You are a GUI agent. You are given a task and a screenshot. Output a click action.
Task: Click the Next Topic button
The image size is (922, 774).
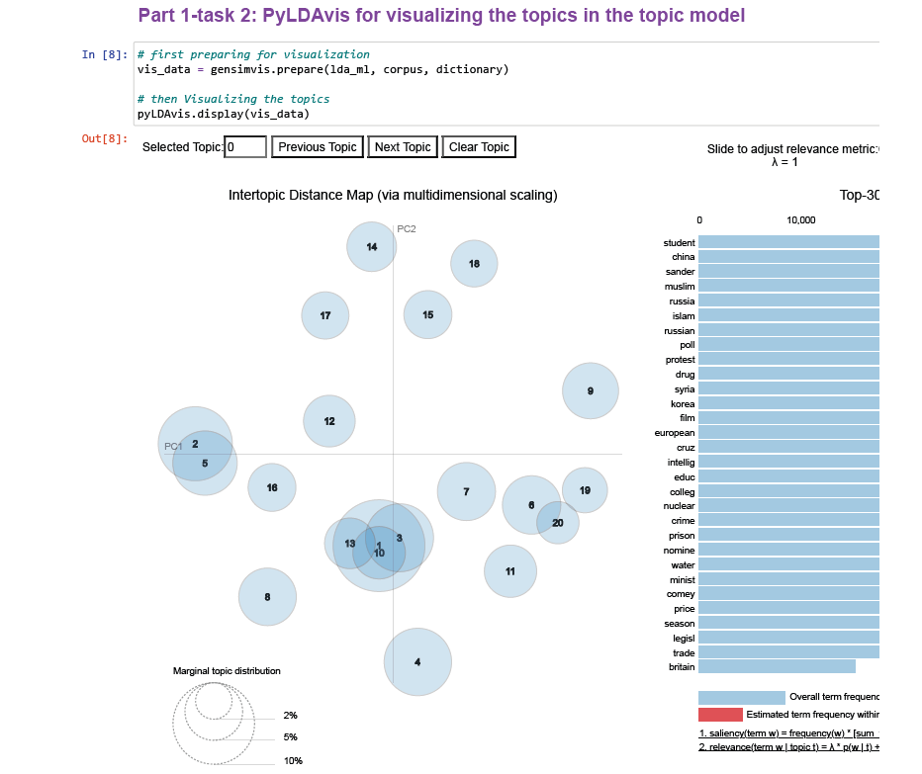coord(403,147)
